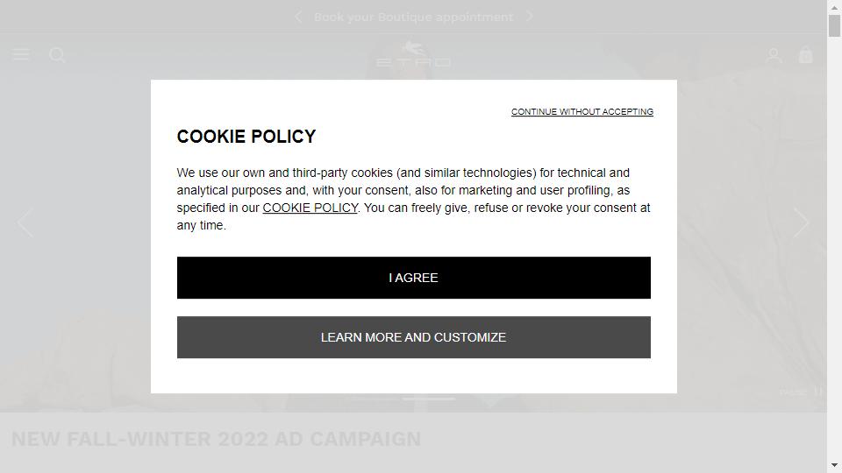Click the scrollbar up arrow
The image size is (842, 473).
point(834,8)
